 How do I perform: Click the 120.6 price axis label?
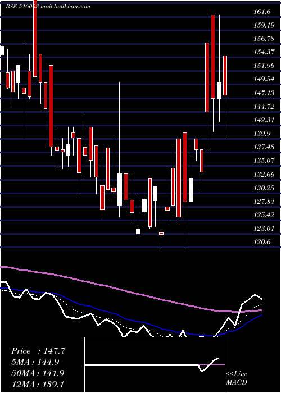click(x=262, y=242)
